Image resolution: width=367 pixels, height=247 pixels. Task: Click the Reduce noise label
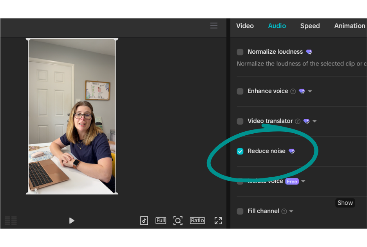tap(267, 151)
